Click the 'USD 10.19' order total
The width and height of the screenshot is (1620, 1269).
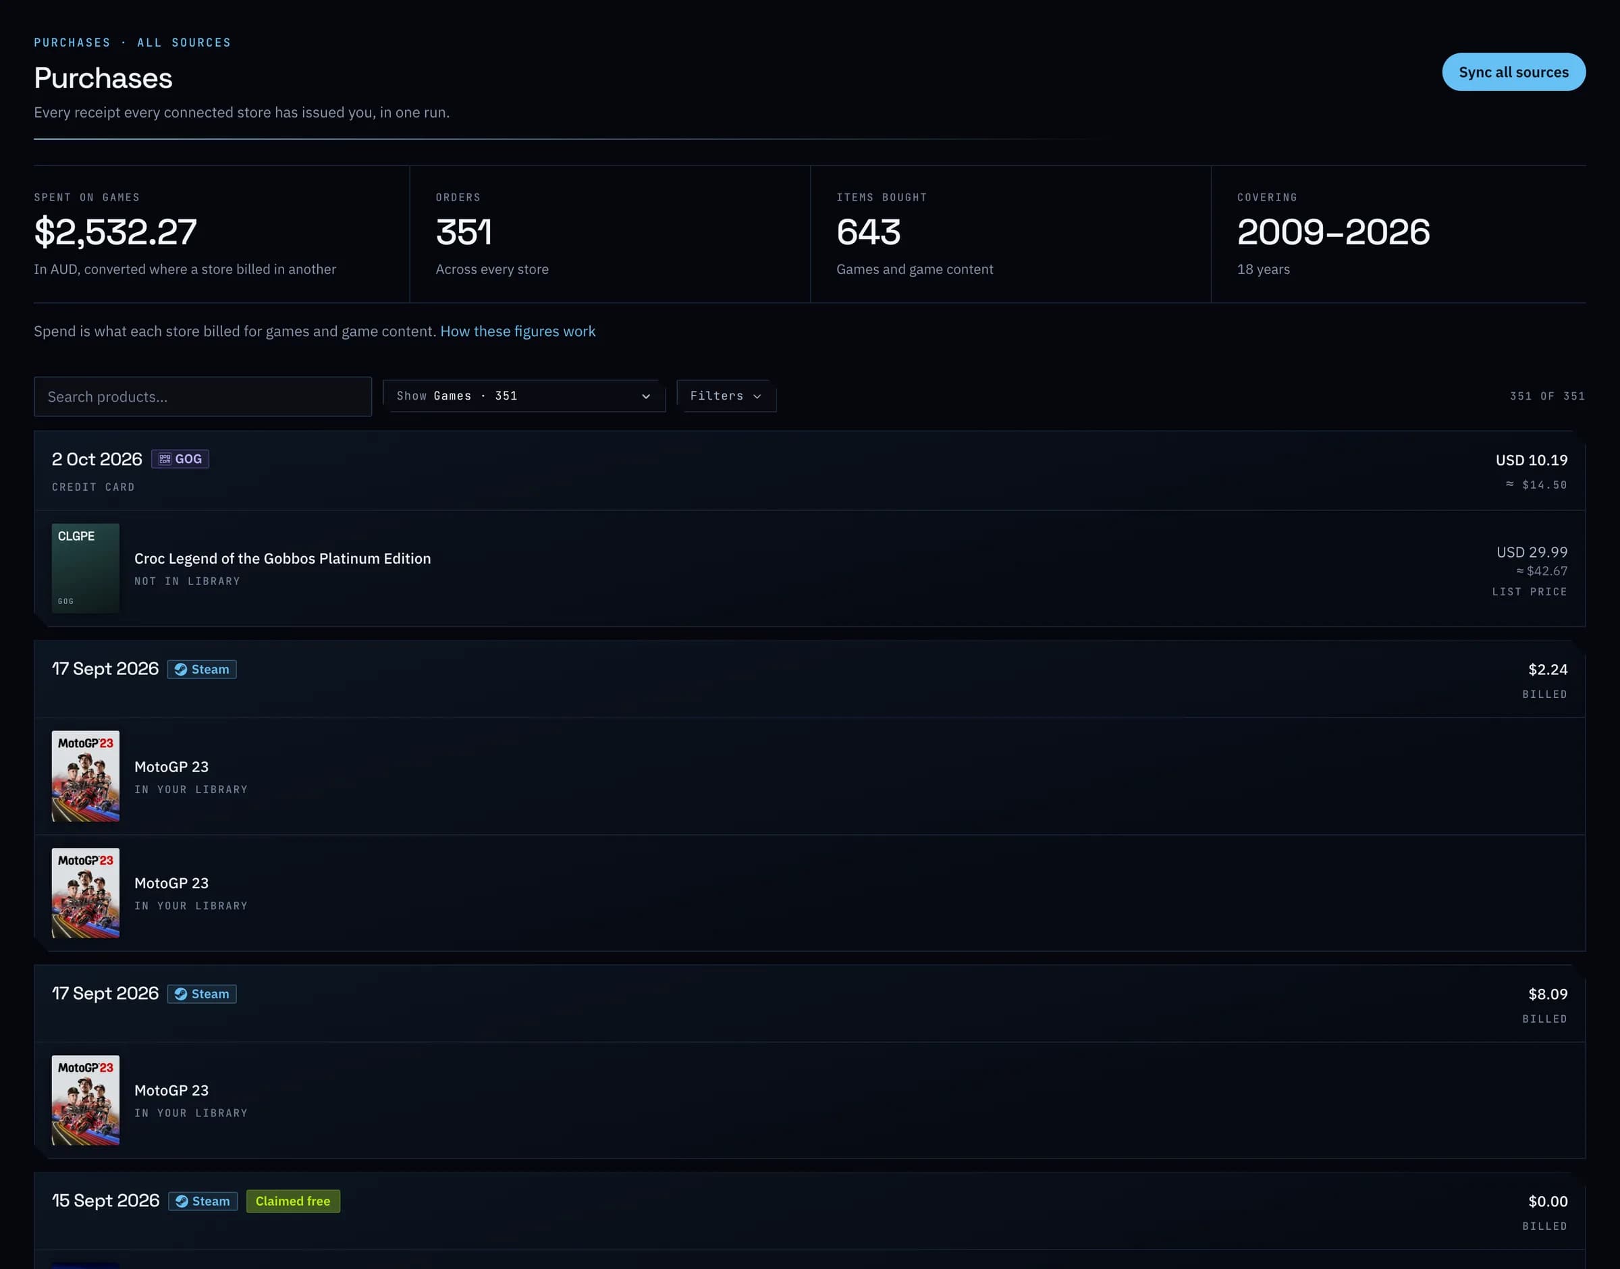1531,460
